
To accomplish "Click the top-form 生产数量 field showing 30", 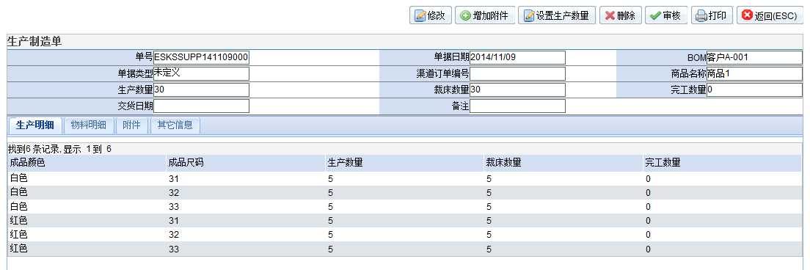I will (201, 90).
